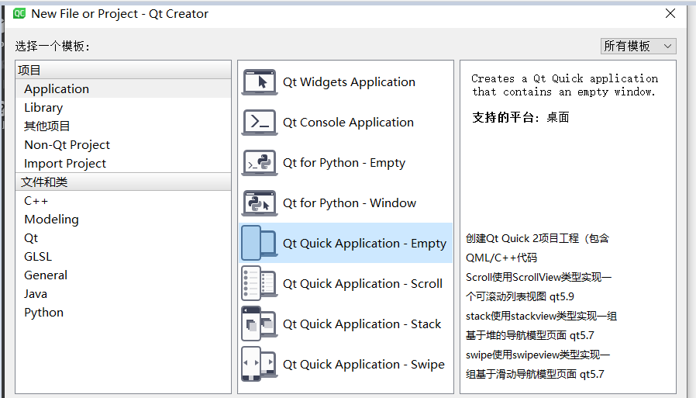The width and height of the screenshot is (696, 398).
Task: Select the Java category
Action: (x=123, y=294)
